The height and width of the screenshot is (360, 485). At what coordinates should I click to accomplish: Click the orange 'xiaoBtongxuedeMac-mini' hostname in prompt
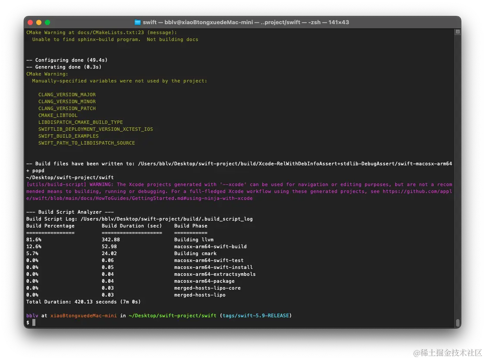84,316
